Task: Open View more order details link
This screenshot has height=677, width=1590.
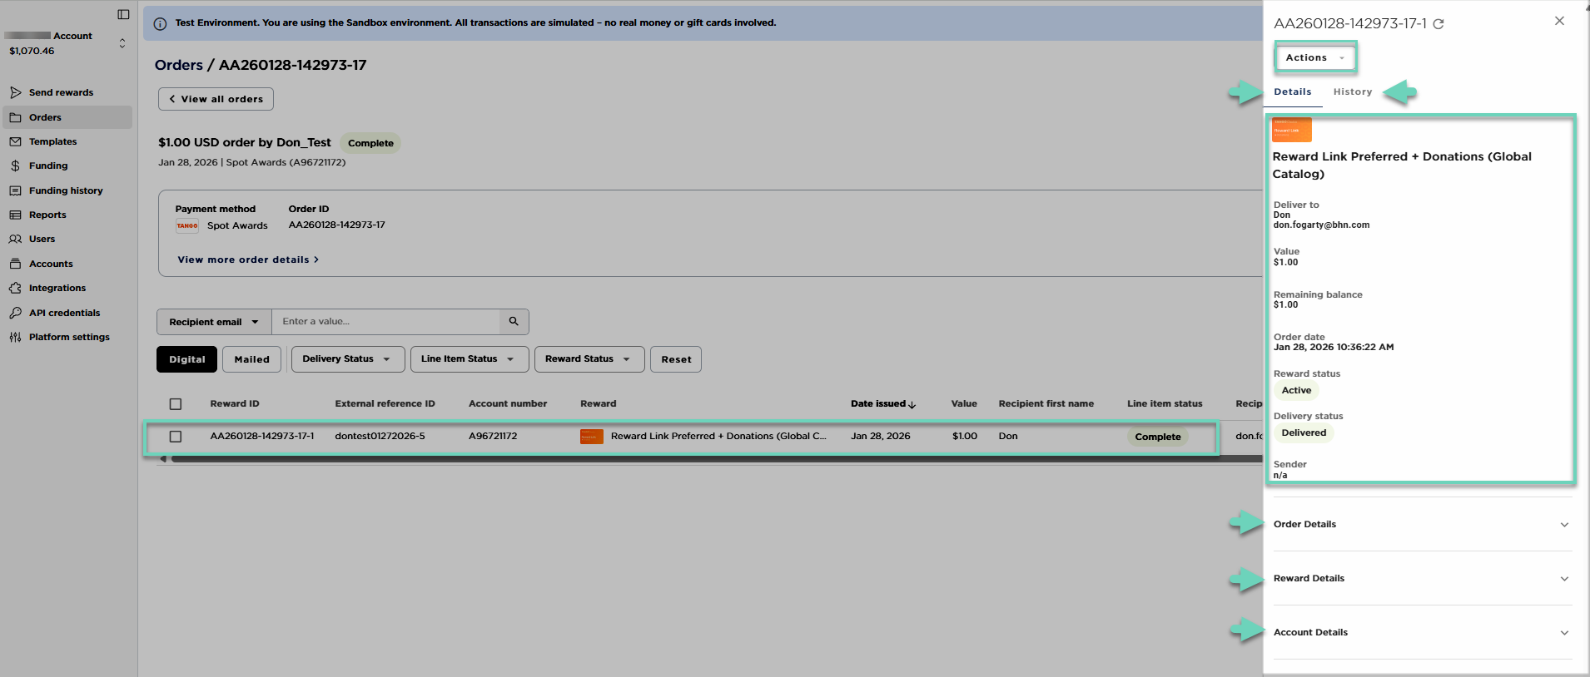Action: pos(247,259)
